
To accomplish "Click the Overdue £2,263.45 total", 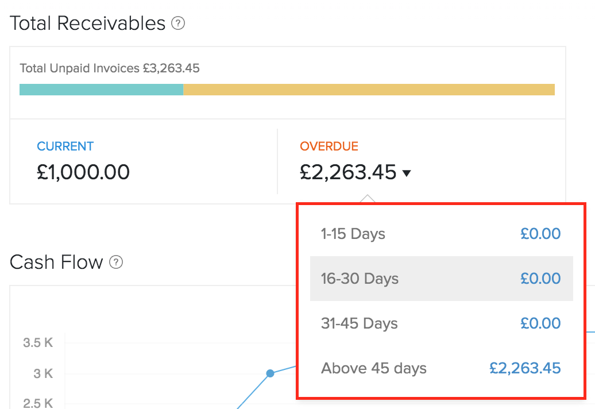I will tap(348, 172).
